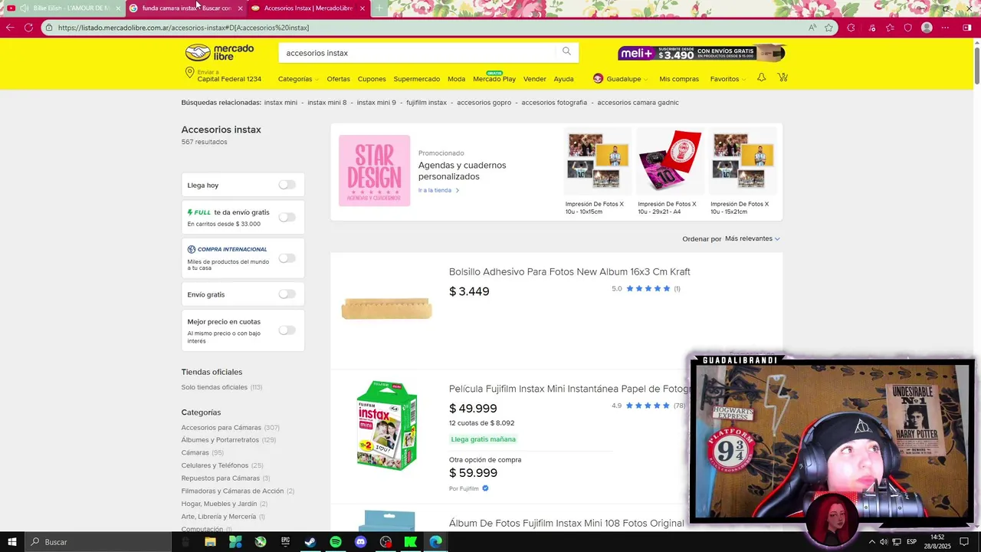
Task: Open Bolsillo Adhesivo Para Fotos product title
Action: click(x=569, y=271)
